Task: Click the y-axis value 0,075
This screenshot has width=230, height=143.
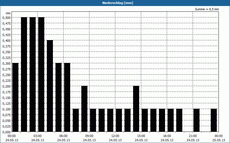Action: pyautogui.click(x=7, y=115)
